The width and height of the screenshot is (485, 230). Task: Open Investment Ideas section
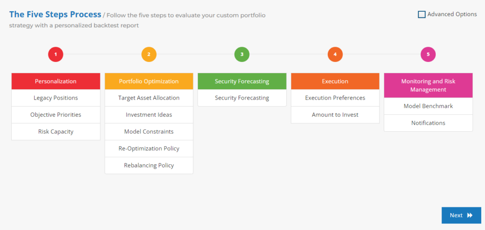click(149, 115)
